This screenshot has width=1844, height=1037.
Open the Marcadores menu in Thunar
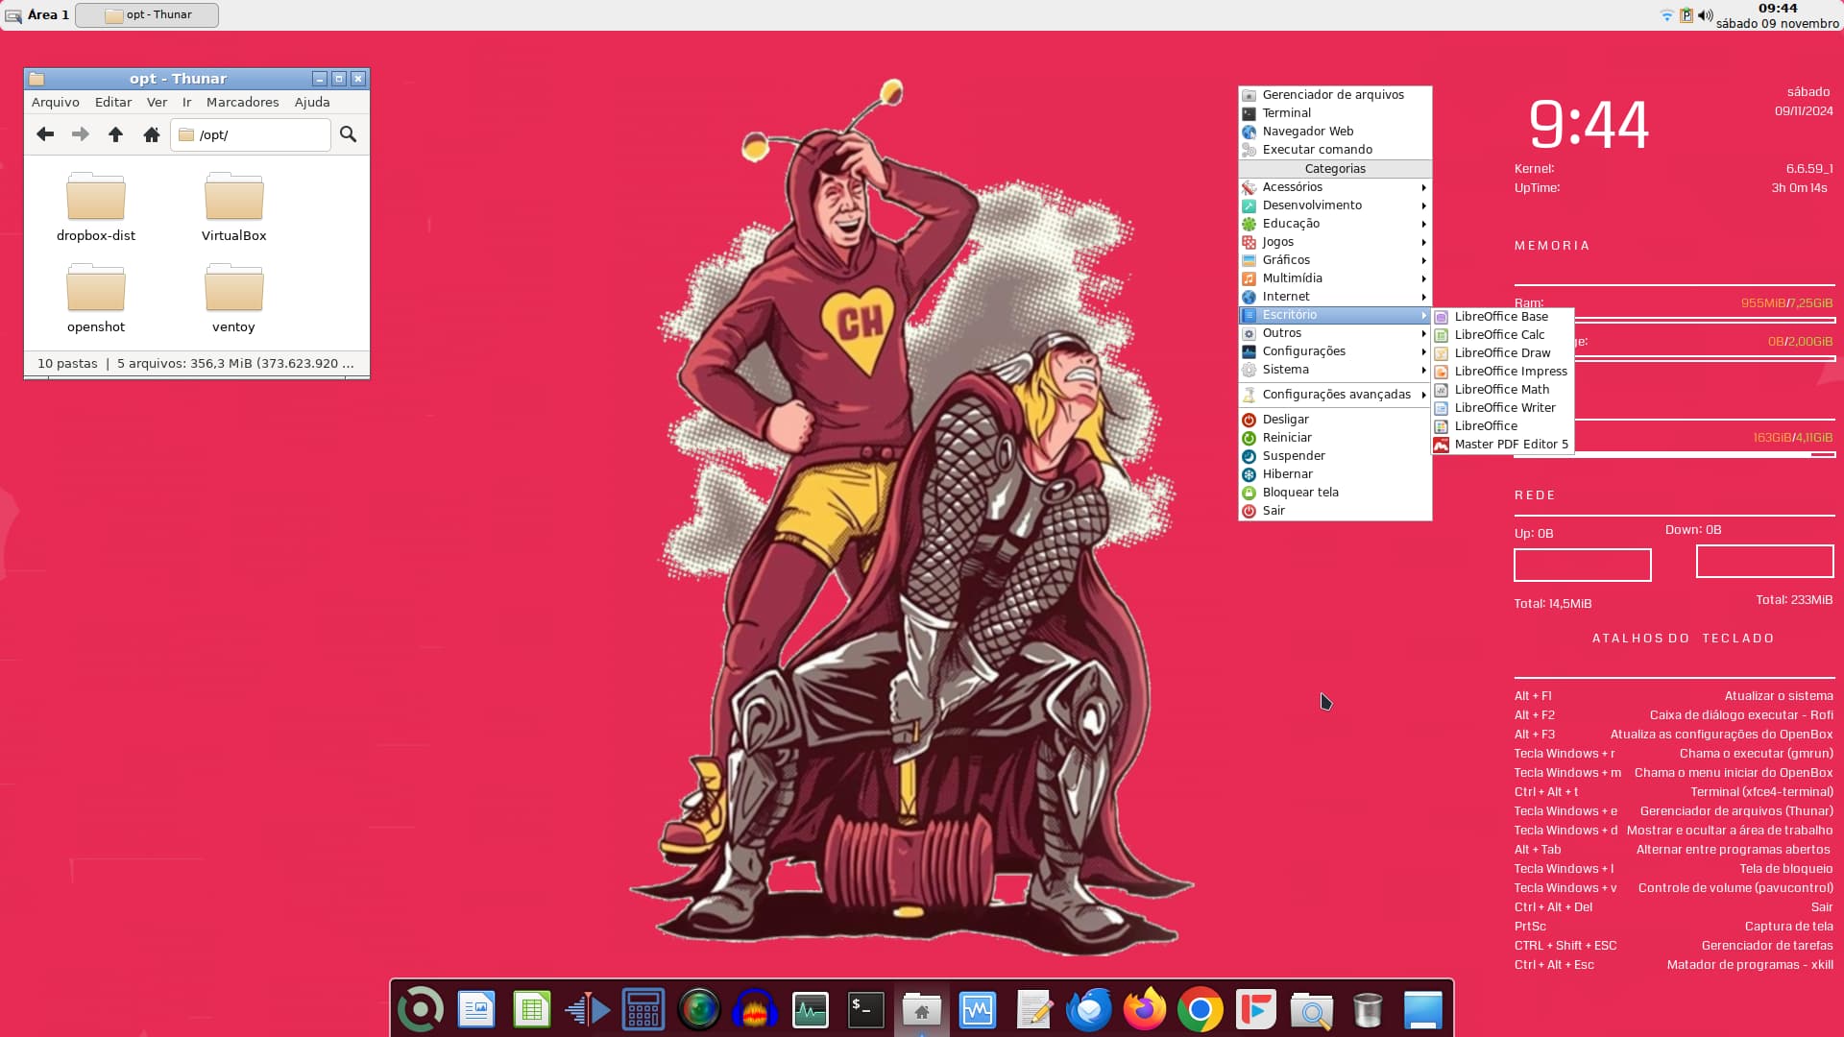[242, 102]
